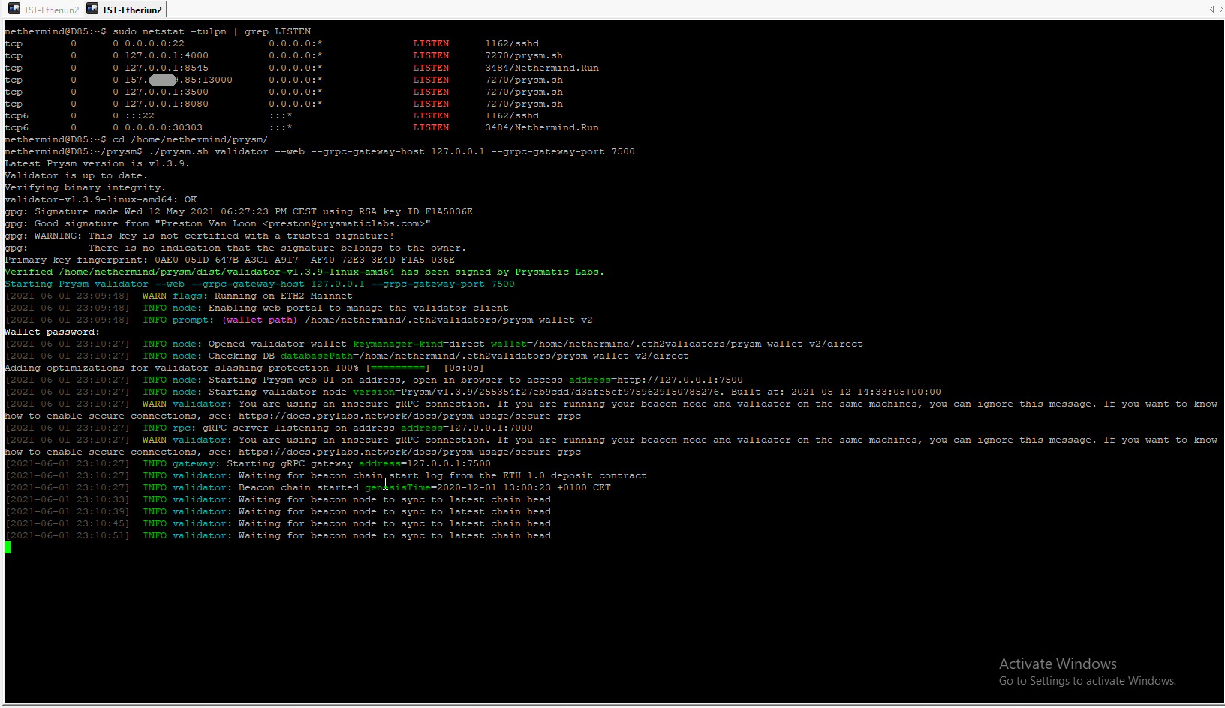Select the tcp6 address :::22
The height and width of the screenshot is (708, 1225).
point(140,115)
